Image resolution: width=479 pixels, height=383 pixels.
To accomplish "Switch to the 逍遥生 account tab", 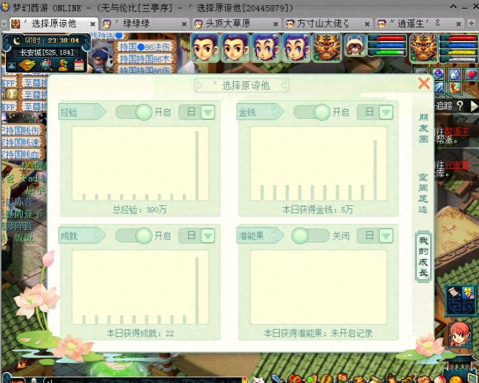I will [419, 23].
